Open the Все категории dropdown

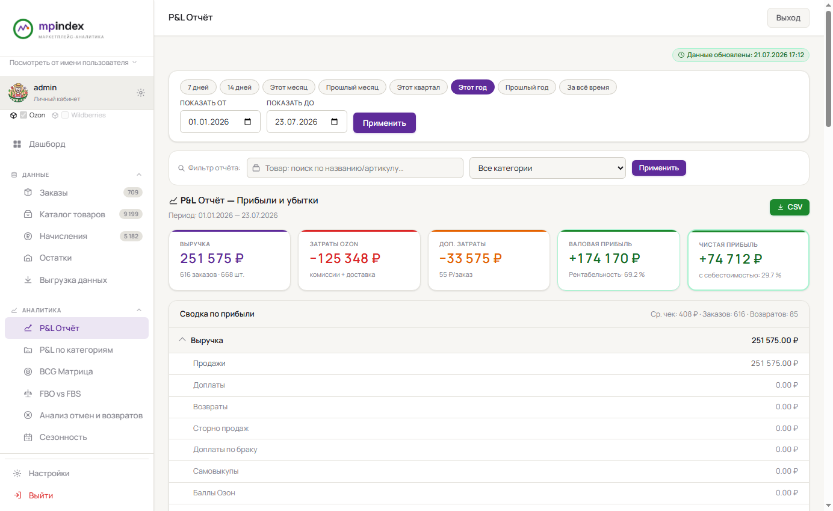[x=548, y=168]
